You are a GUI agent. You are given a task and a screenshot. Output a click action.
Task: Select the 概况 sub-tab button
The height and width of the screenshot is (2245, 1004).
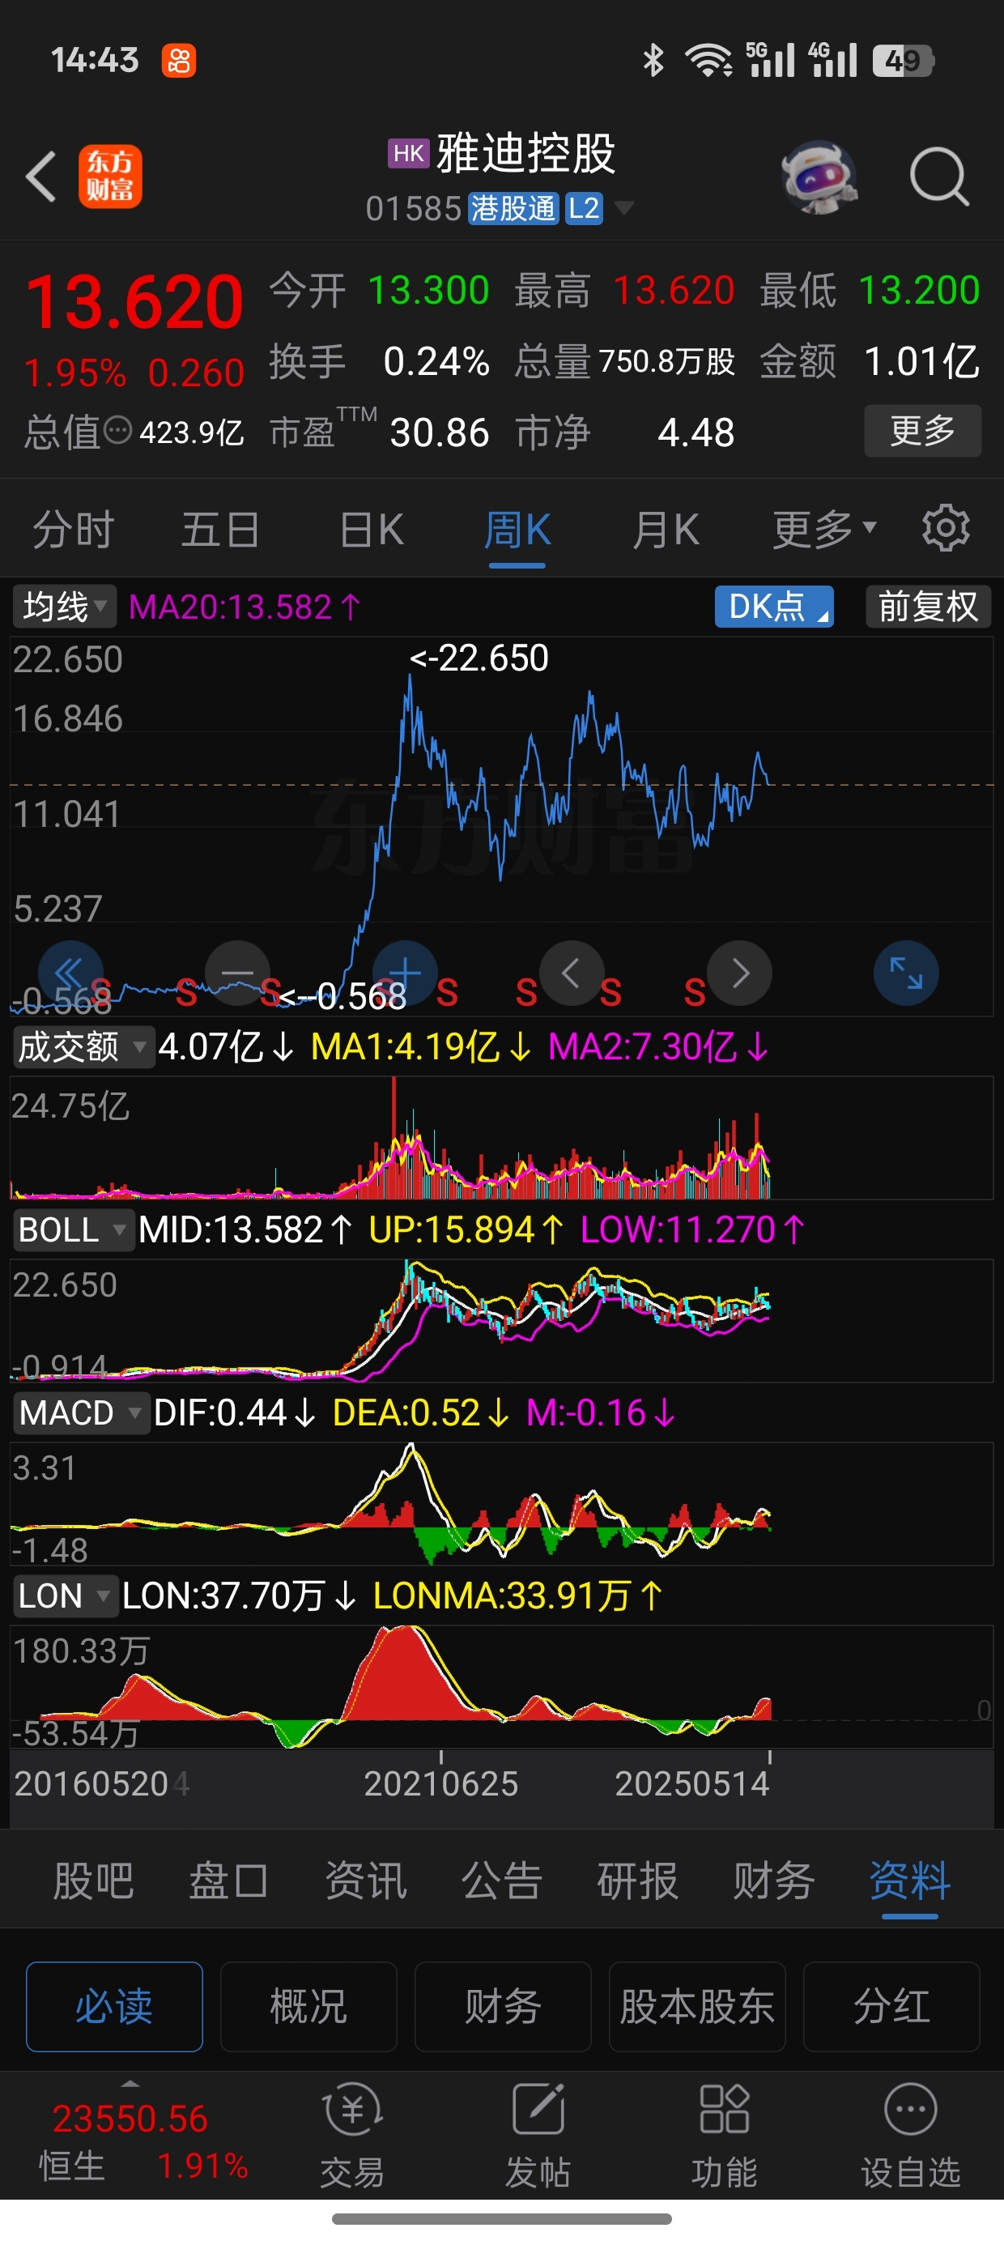pyautogui.click(x=308, y=2007)
